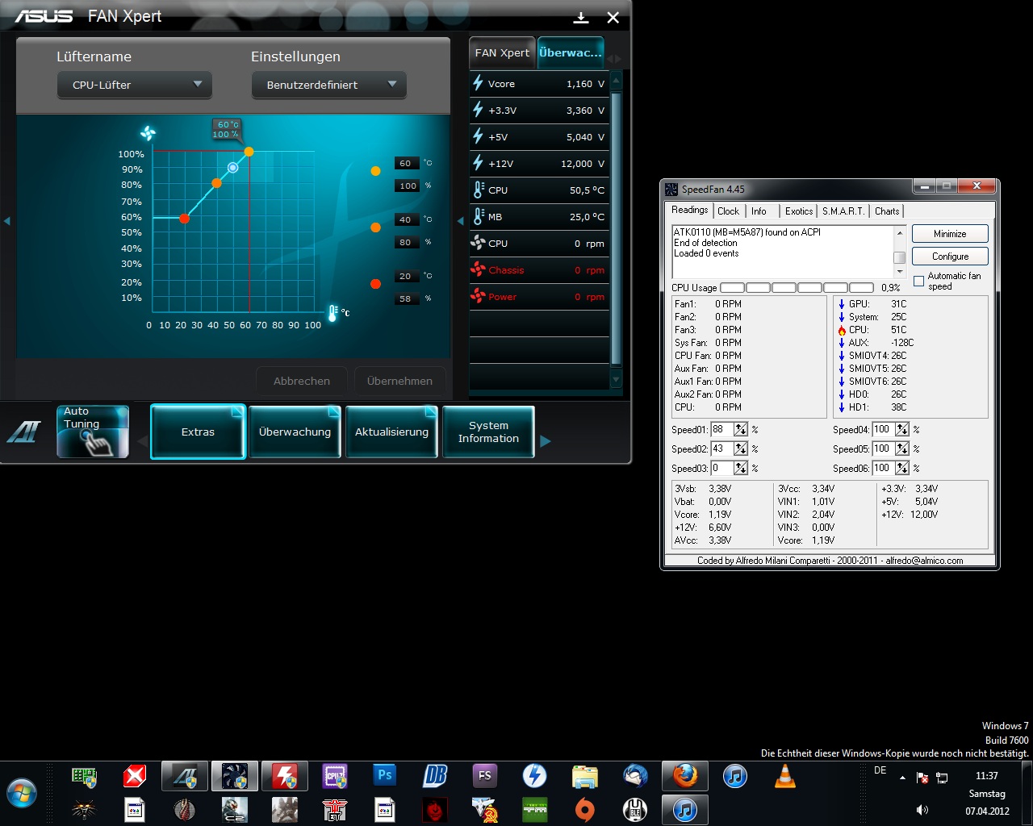Click the download-arrow icon in FAN Xpert title bar
Image resolution: width=1033 pixels, height=826 pixels.
[x=581, y=18]
